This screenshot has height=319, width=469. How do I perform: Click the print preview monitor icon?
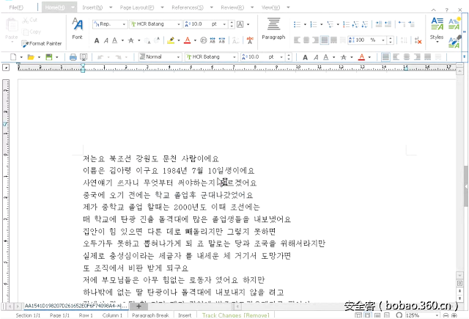[84, 57]
